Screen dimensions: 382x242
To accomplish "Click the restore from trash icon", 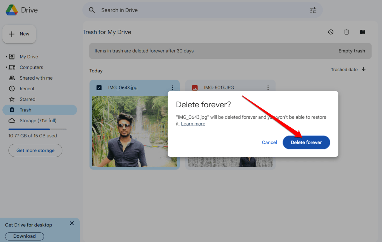I will pyautogui.click(x=331, y=32).
